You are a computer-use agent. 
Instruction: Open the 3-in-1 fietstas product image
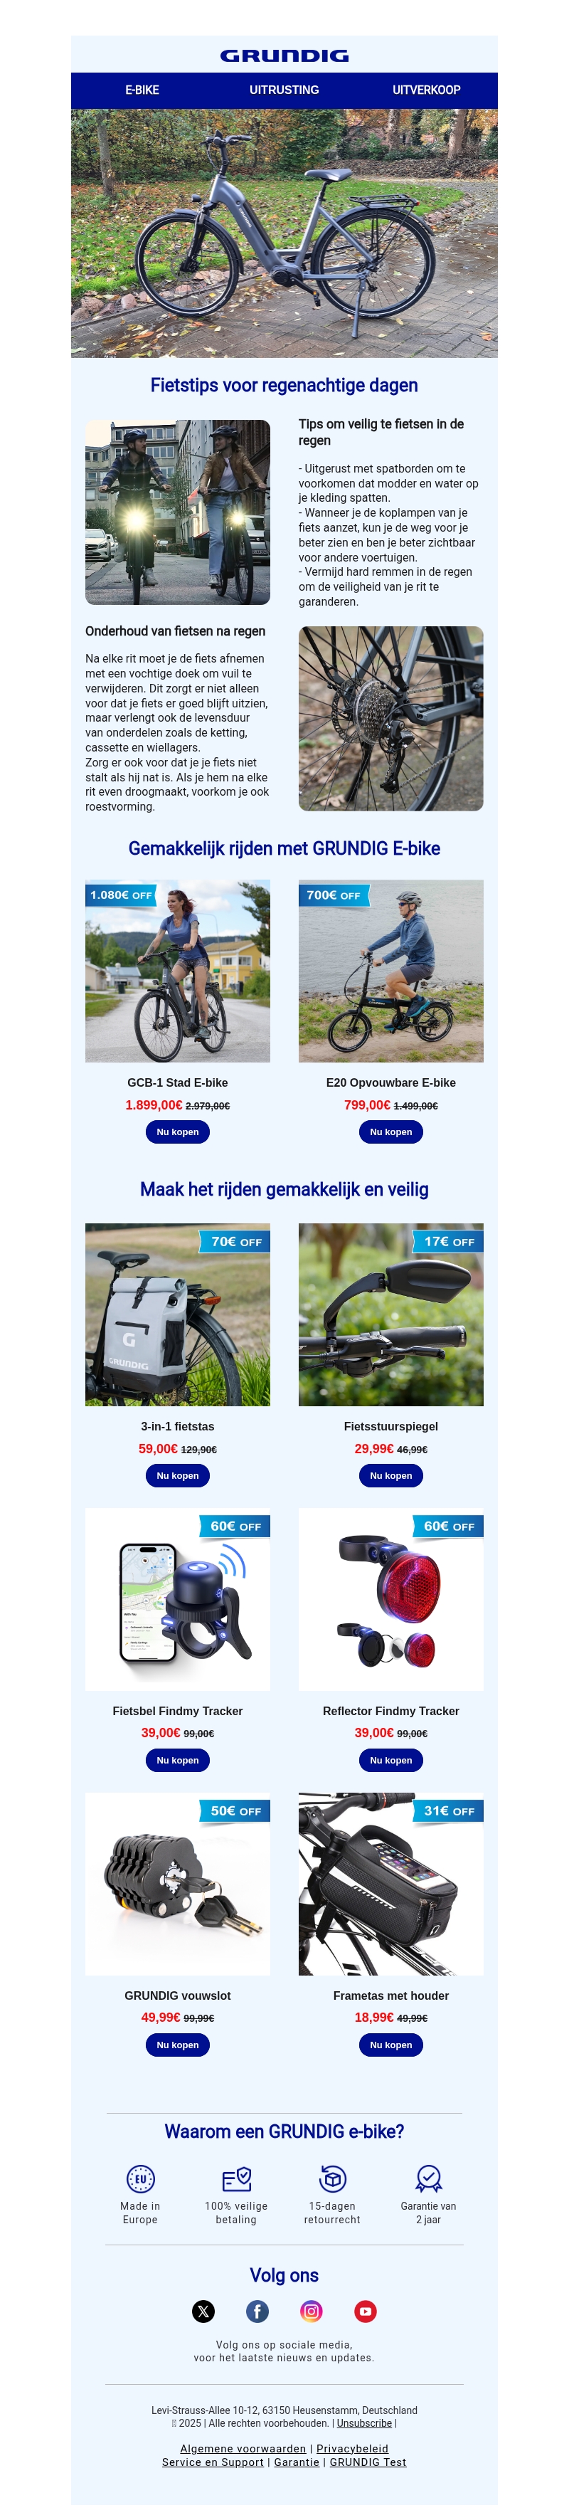point(178,1314)
